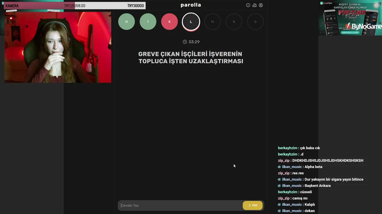Click chat message ':d' from berkayhzim
The image size is (382, 214).
pos(302,154)
